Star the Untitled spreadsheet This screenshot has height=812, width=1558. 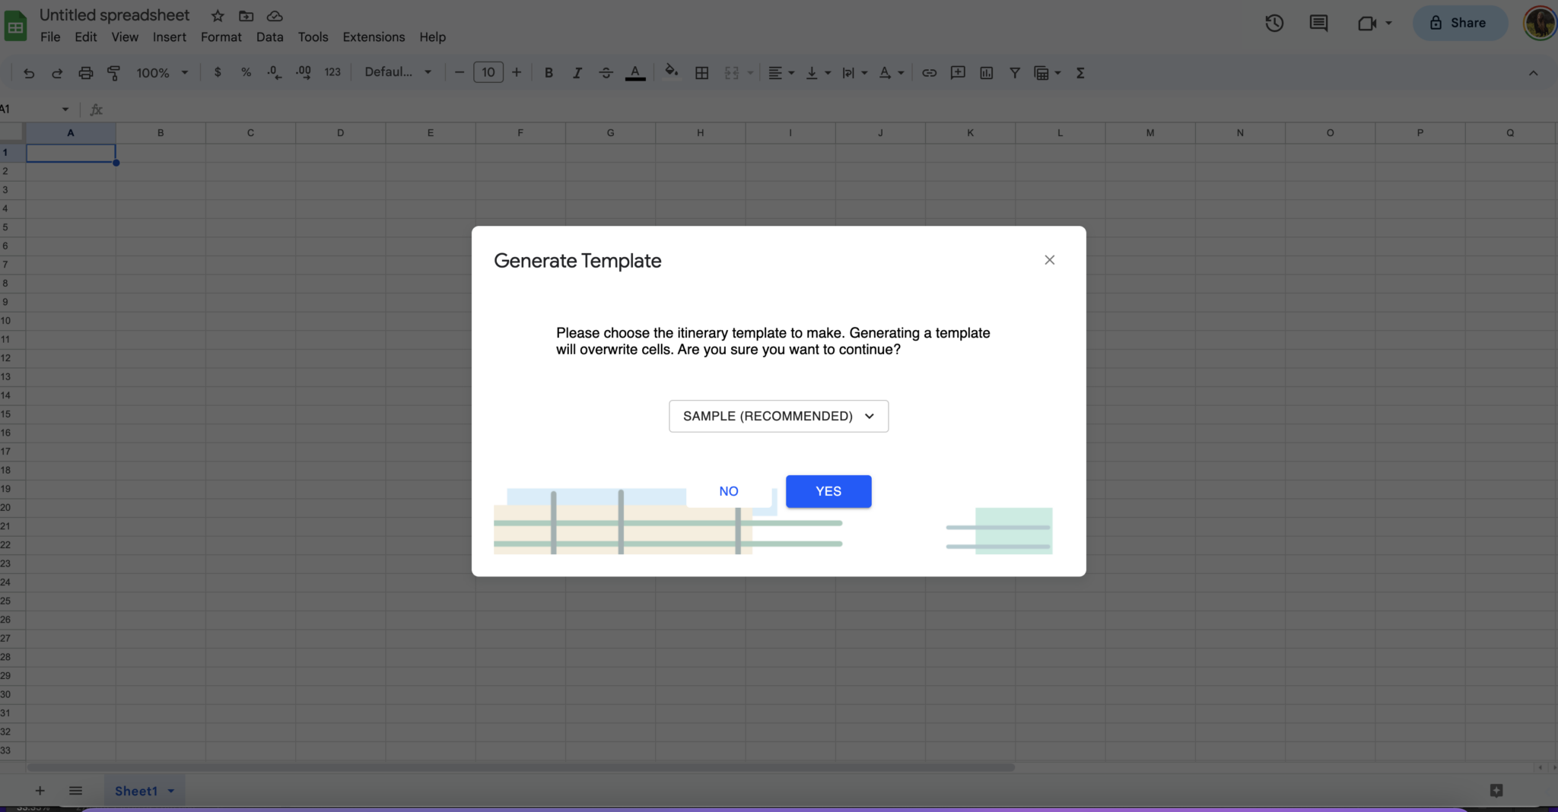218,16
